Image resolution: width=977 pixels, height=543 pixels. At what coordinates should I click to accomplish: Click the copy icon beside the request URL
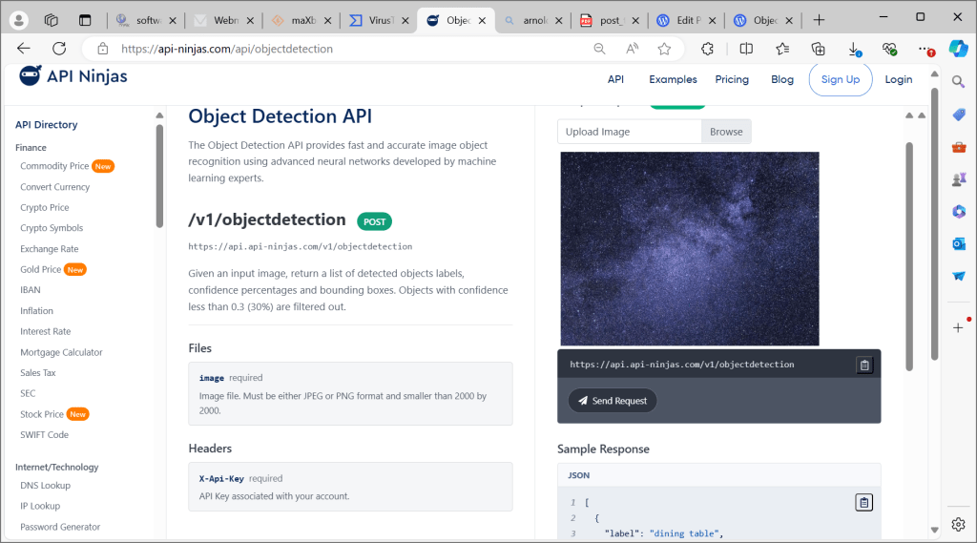[x=863, y=365]
